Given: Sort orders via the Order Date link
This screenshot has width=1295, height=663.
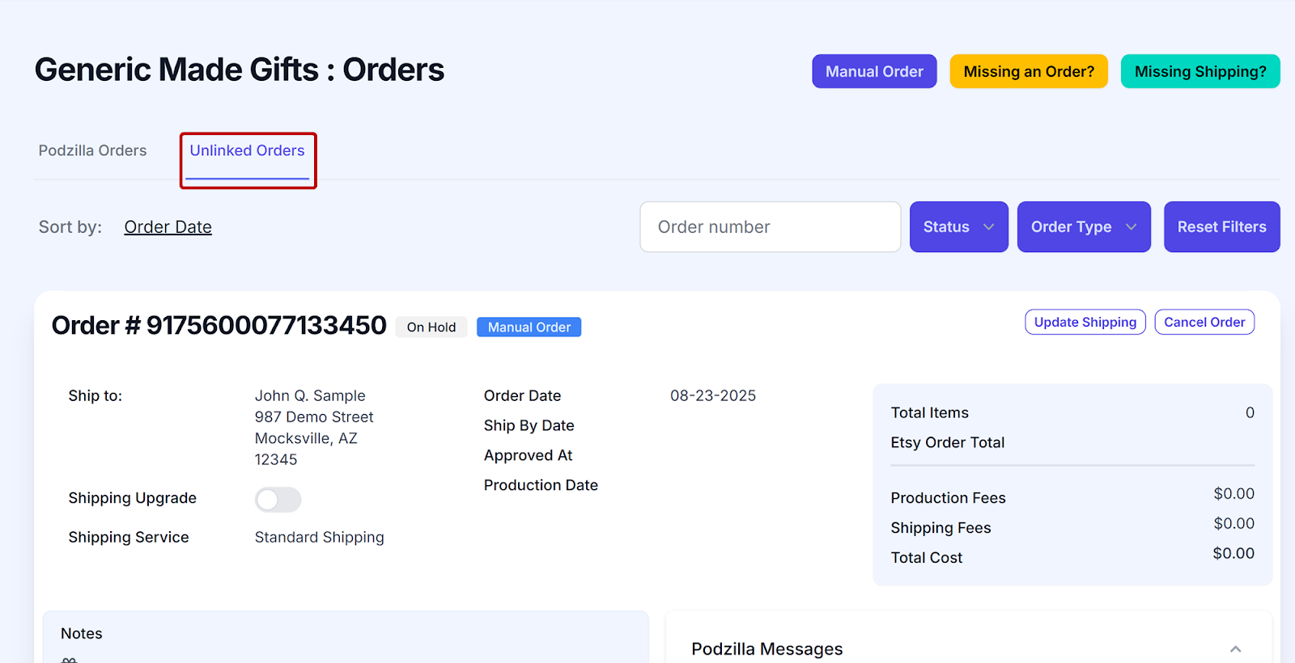Looking at the screenshot, I should pos(168,227).
